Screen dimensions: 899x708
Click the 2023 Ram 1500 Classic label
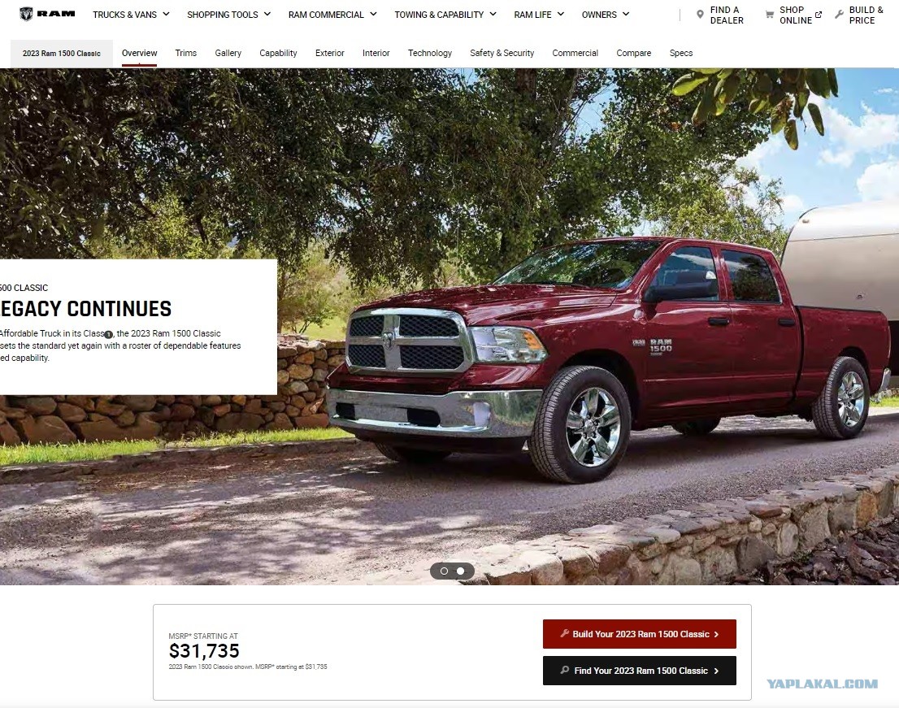(61, 54)
